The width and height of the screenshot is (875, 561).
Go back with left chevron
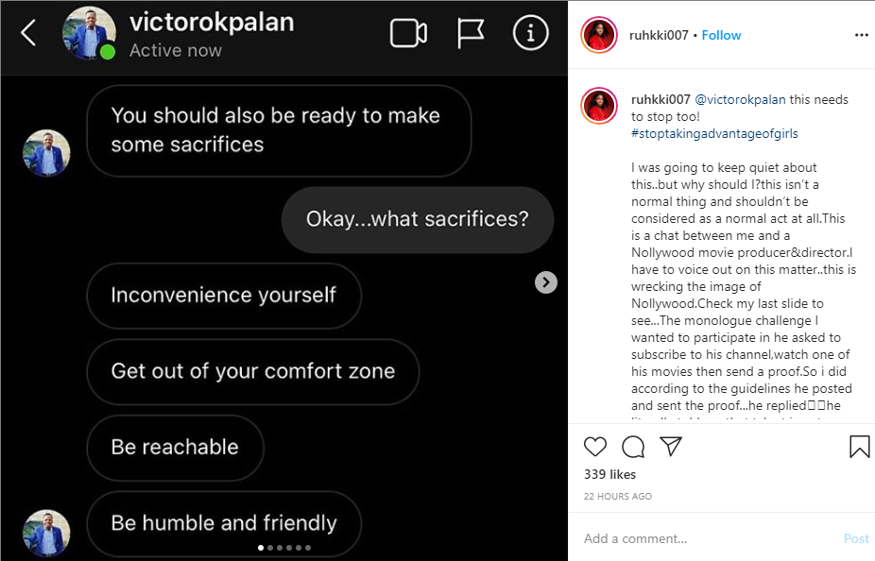pyautogui.click(x=28, y=34)
